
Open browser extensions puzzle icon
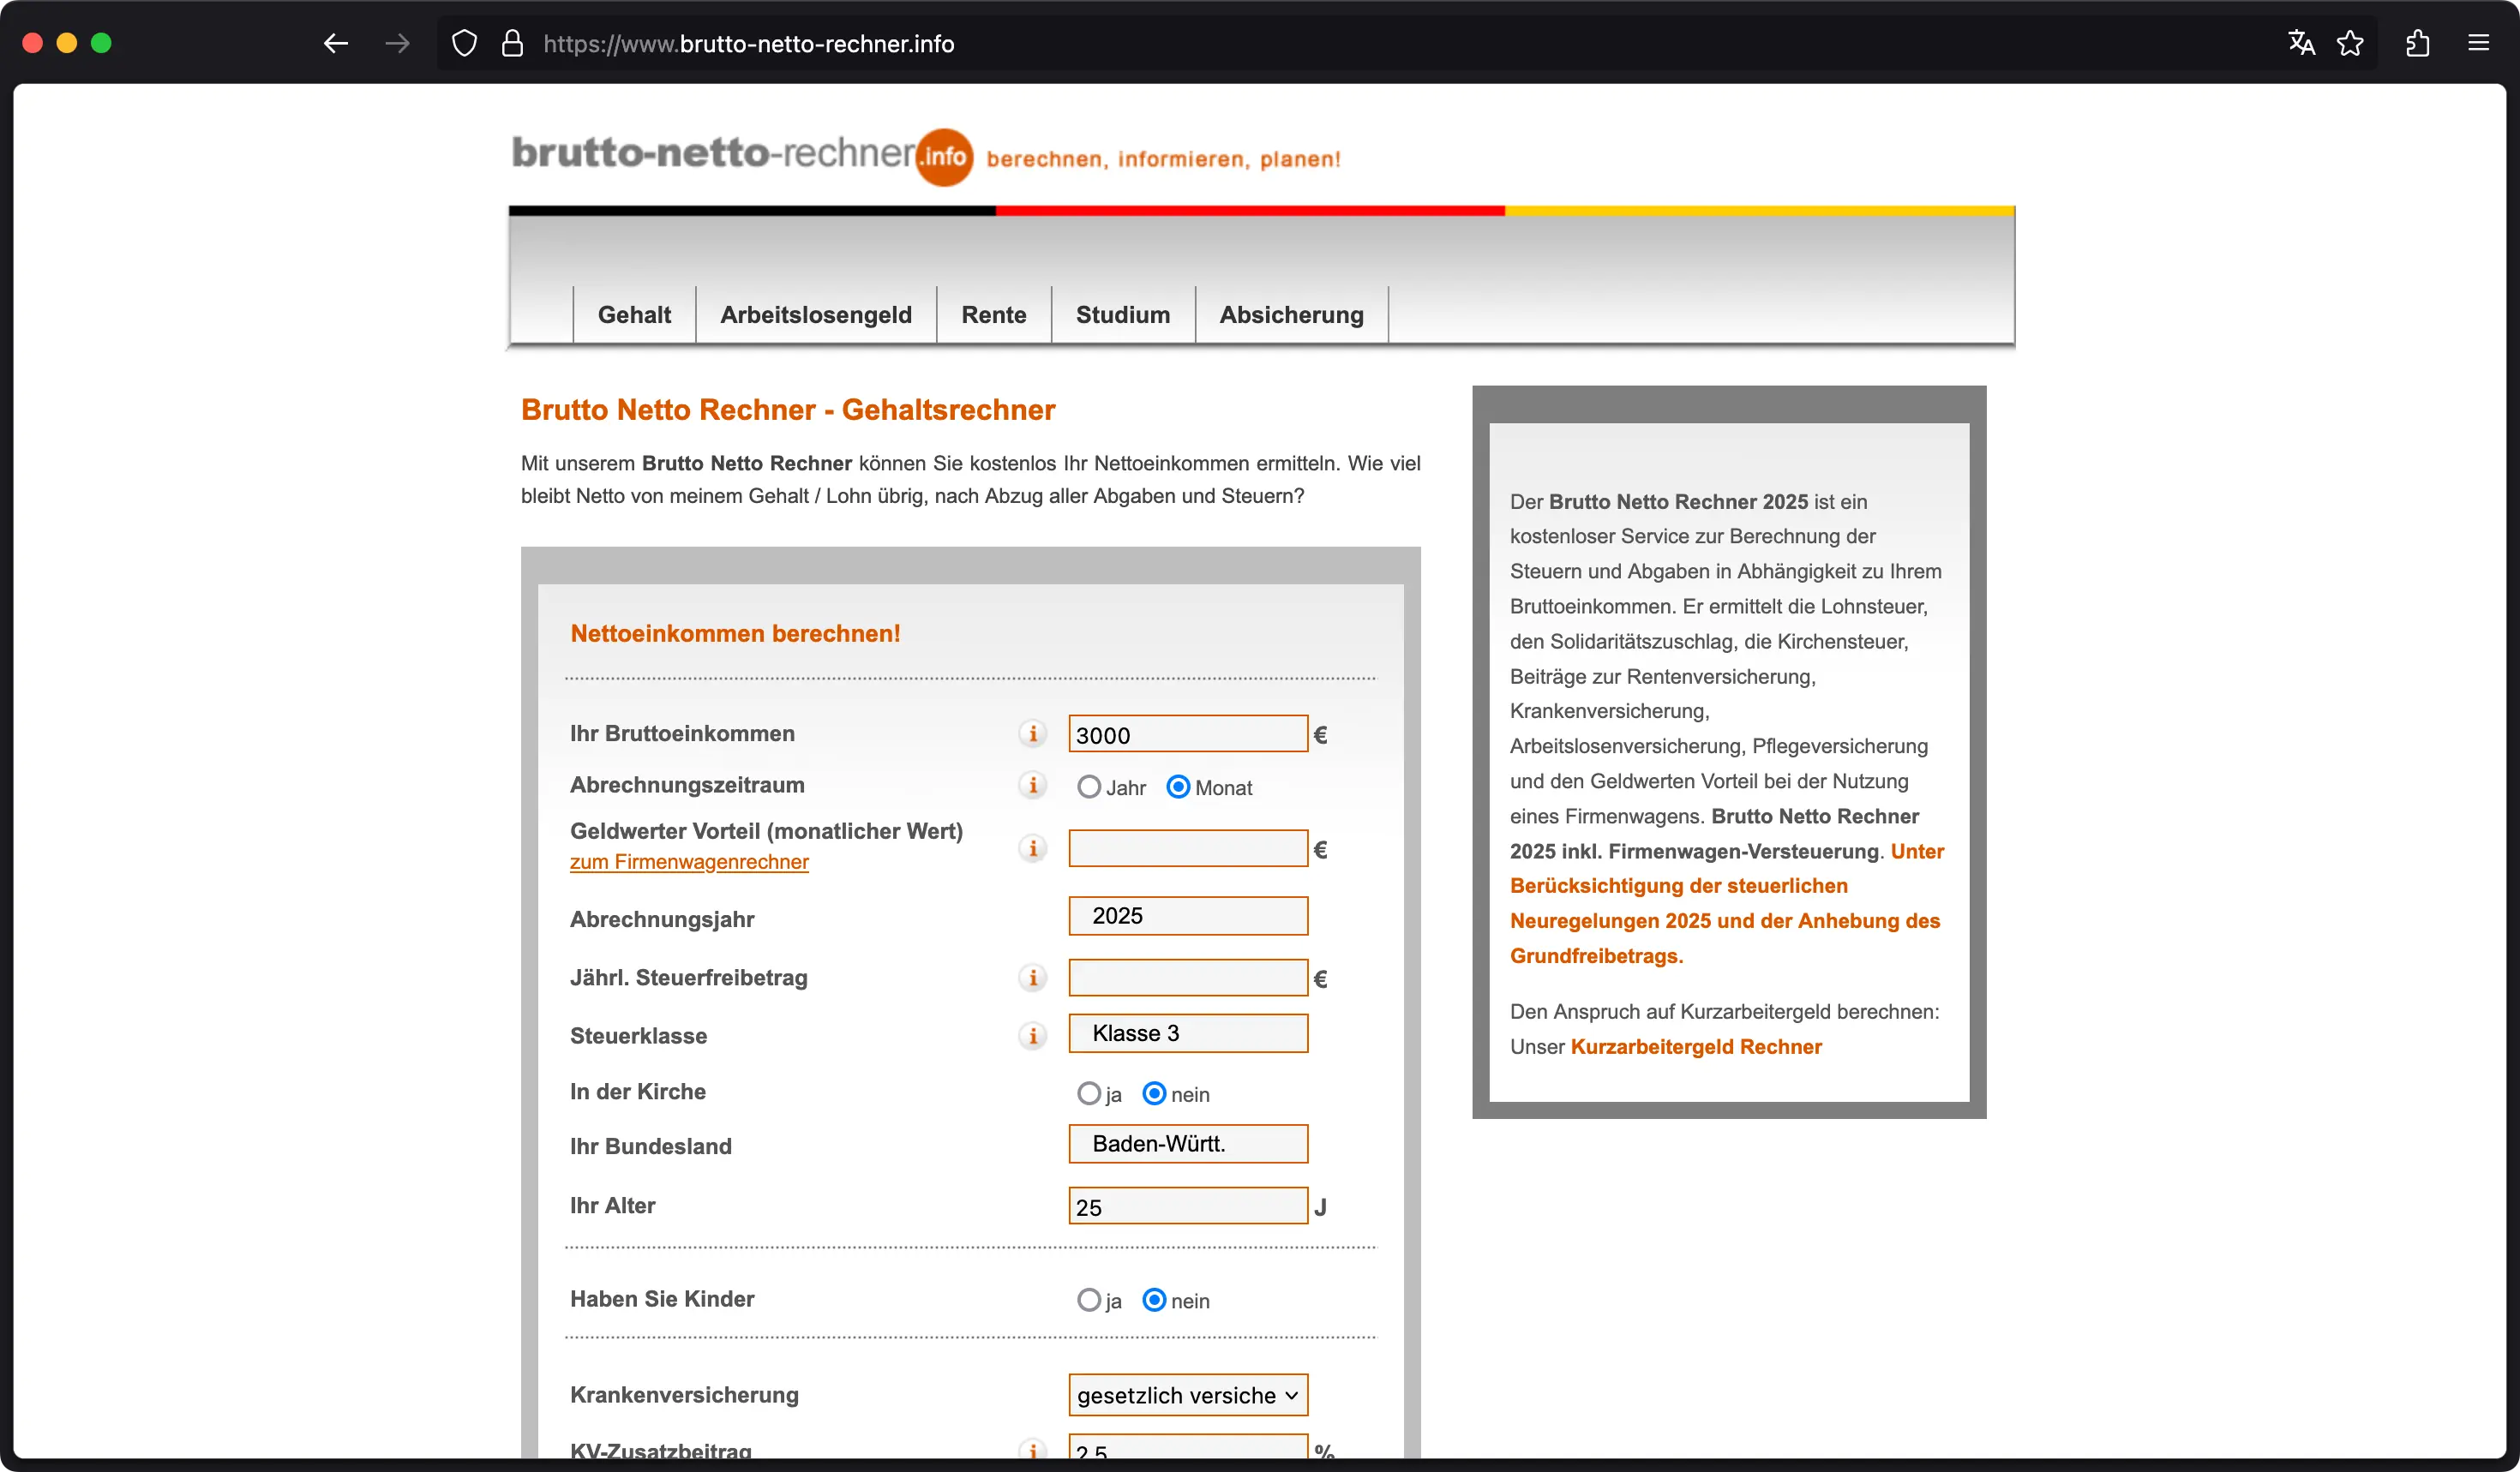click(2417, 43)
